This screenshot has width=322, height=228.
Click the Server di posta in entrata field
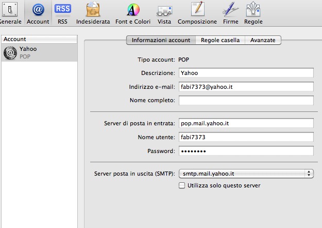246,123
